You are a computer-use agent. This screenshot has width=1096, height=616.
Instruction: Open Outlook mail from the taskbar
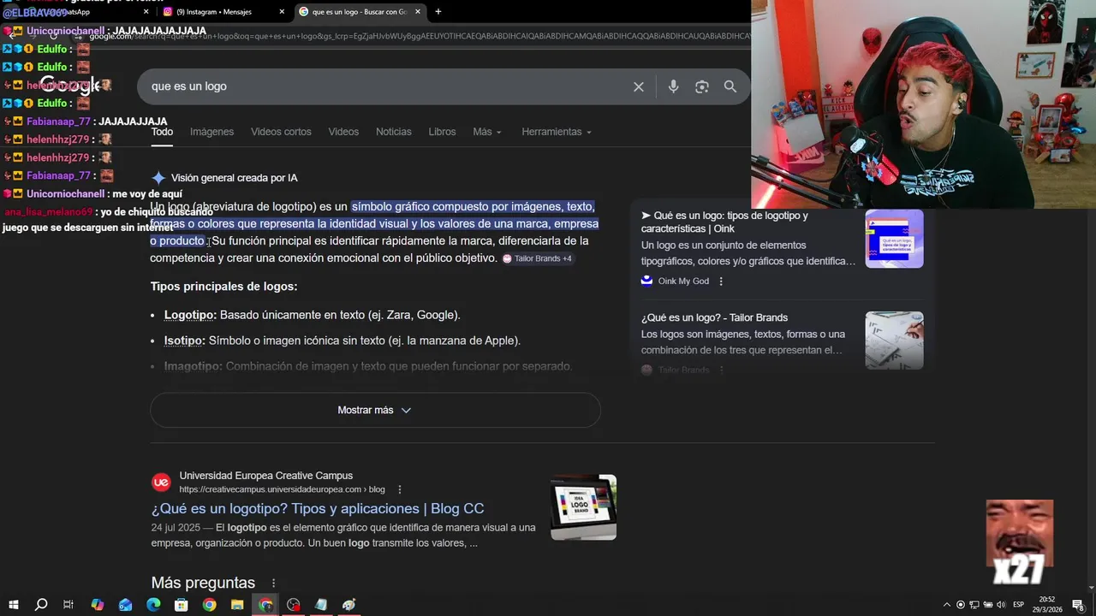coord(125,605)
